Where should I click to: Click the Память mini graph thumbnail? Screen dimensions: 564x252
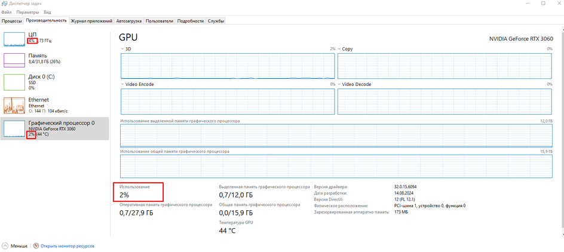pyautogui.click(x=14, y=60)
